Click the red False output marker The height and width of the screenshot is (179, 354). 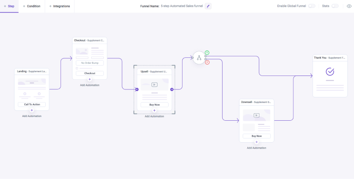[x=207, y=62]
